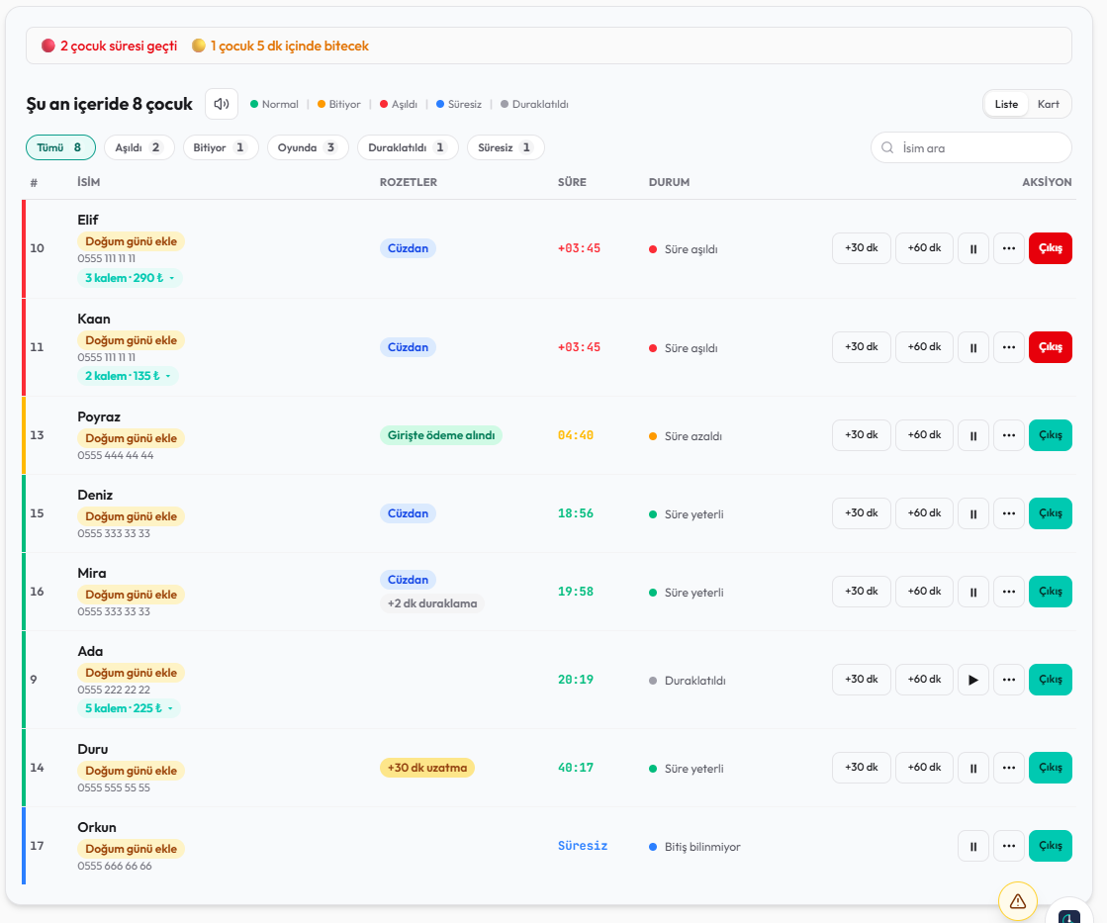Click the 2 çocuk süresi geçti alert
This screenshot has width=1107, height=923.
110,46
